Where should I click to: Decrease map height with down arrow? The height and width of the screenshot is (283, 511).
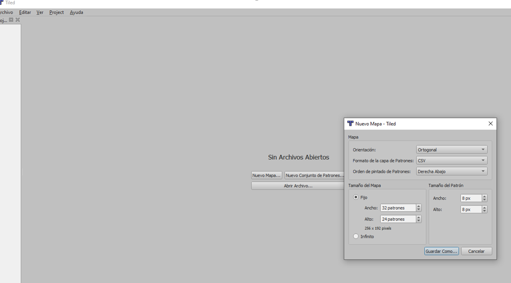(x=419, y=221)
